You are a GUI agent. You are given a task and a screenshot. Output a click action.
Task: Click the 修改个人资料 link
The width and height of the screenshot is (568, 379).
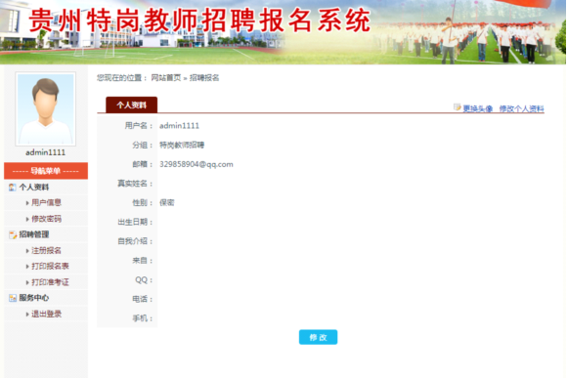point(522,108)
